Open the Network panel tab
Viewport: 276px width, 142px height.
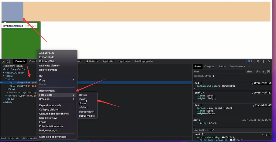pyautogui.click(x=92, y=61)
